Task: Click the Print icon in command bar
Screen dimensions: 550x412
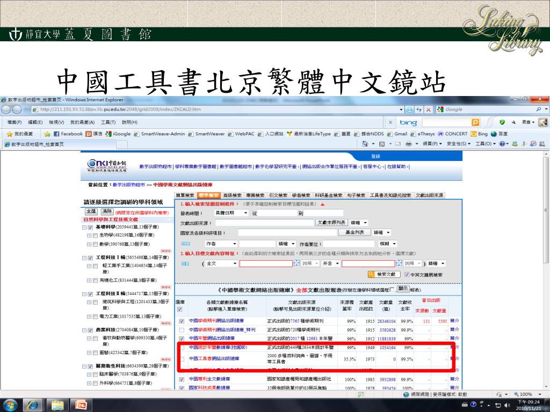Action: [x=408, y=144]
